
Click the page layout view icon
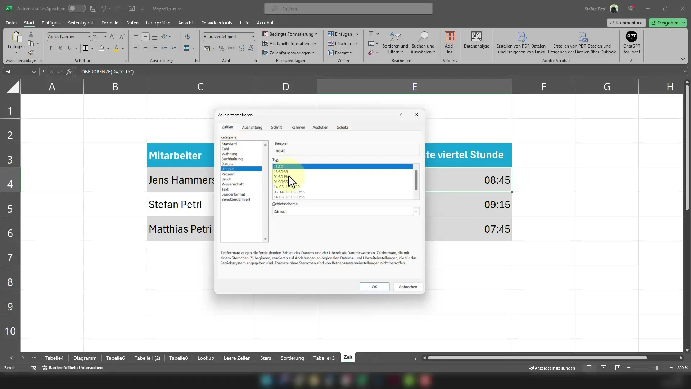[604, 368]
